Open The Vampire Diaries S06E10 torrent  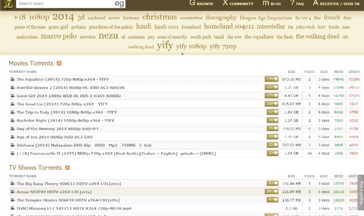pyautogui.click(x=68, y=200)
